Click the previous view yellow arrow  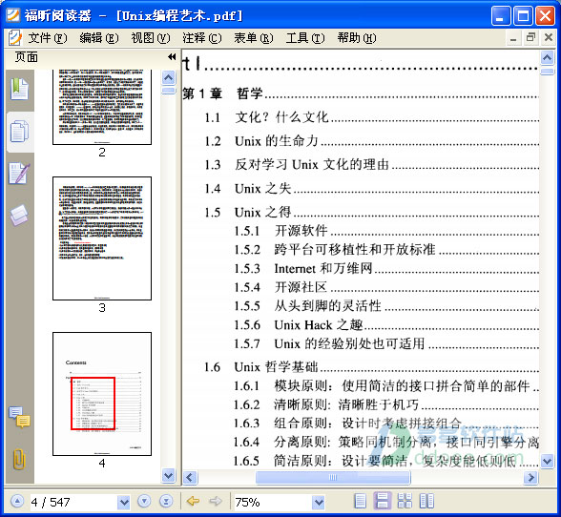coord(193,501)
